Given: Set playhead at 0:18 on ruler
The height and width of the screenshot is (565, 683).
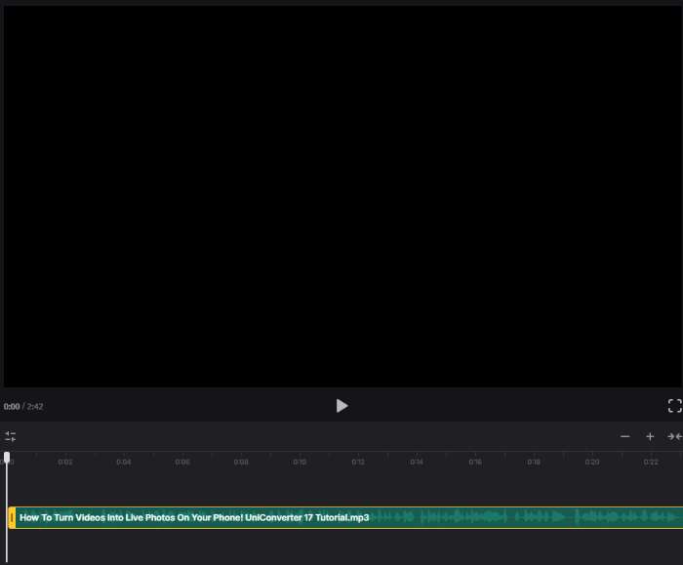Looking at the screenshot, I should coord(534,462).
